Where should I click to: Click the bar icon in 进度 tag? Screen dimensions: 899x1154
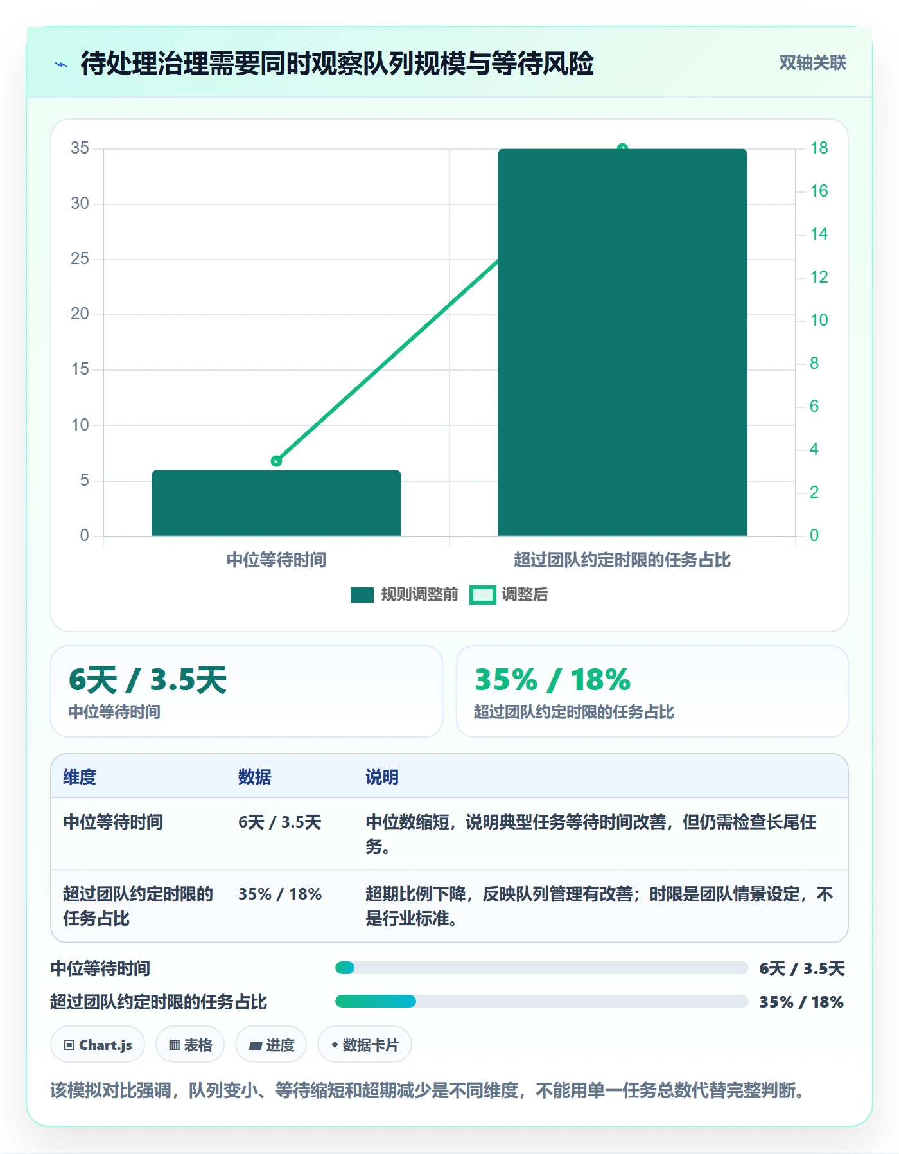pyautogui.click(x=256, y=1046)
